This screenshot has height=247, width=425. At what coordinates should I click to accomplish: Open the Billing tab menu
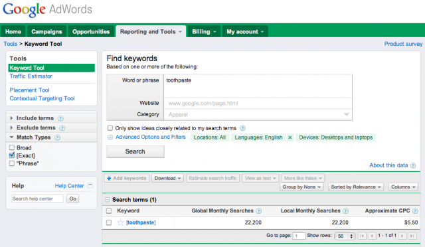click(x=204, y=31)
